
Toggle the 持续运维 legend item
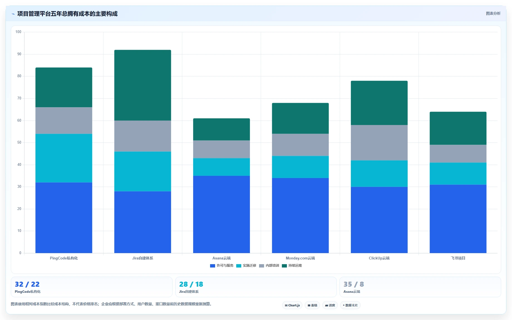pyautogui.click(x=292, y=266)
